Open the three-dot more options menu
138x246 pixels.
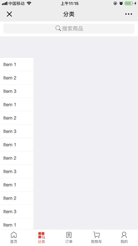(128, 14)
